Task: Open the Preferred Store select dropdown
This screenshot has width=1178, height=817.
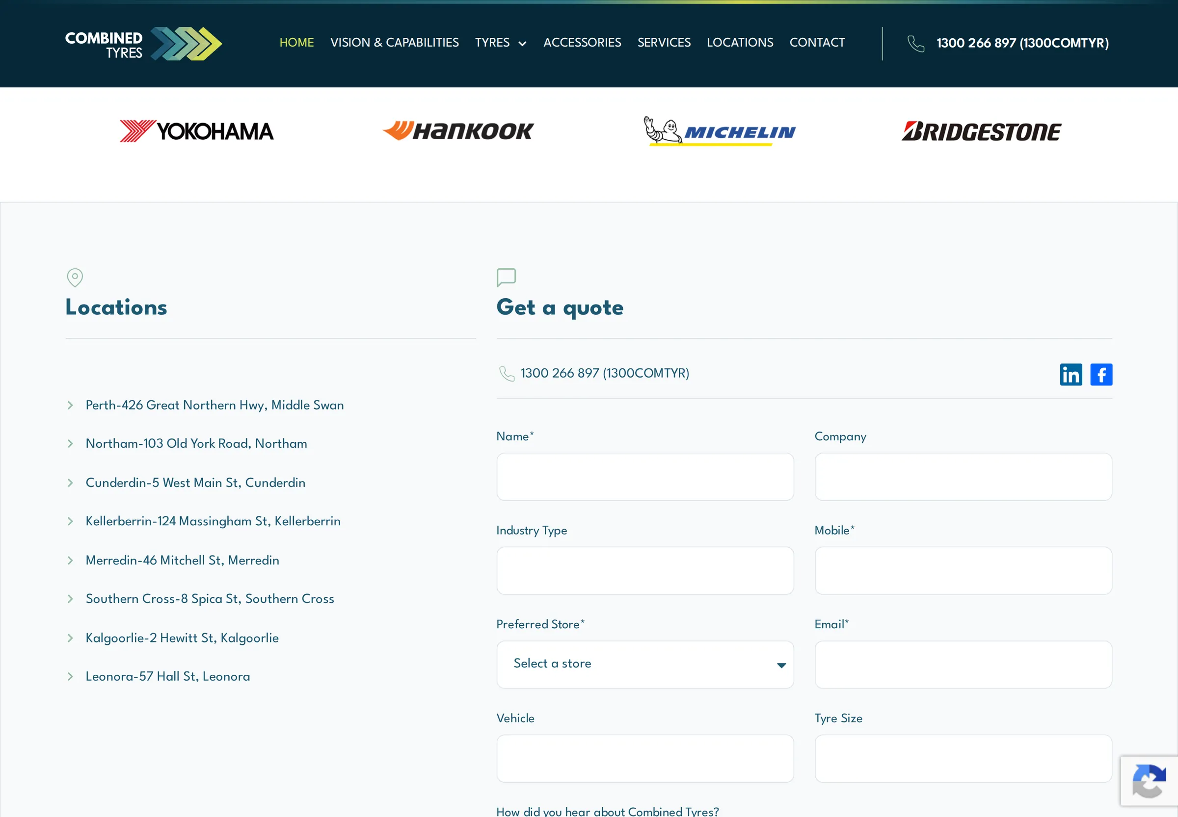Action: [644, 664]
